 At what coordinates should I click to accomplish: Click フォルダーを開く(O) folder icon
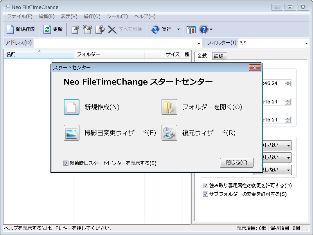pos(169,107)
